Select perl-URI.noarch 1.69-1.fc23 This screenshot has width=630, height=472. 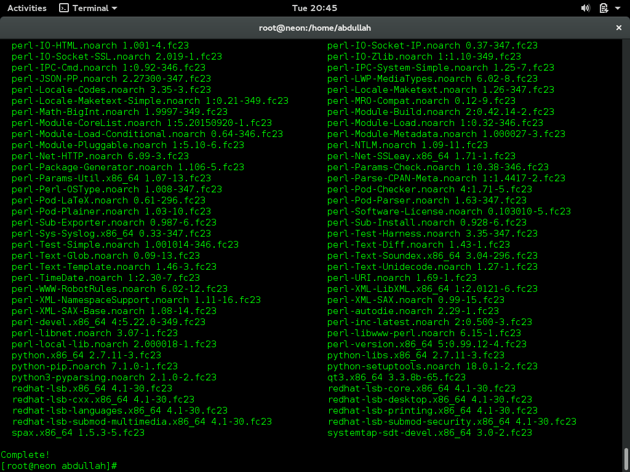click(402, 278)
